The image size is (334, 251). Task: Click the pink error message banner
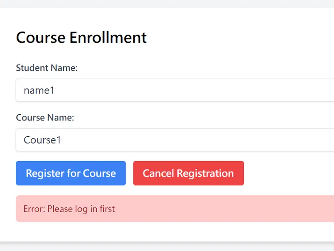[203, 209]
